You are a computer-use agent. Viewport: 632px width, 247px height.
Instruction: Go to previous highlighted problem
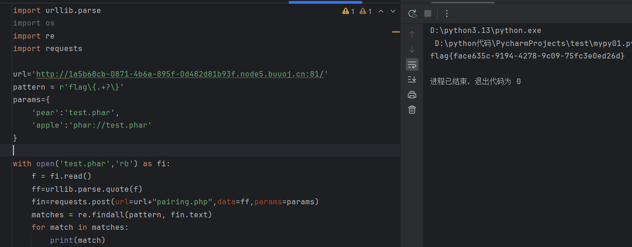381,11
